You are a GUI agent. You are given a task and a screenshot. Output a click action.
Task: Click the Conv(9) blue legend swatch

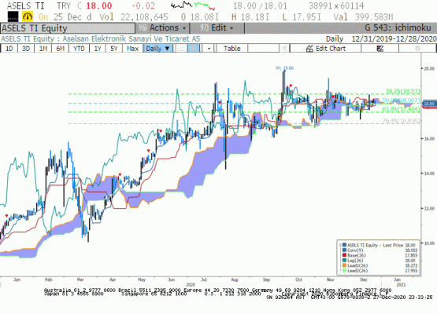(344, 250)
